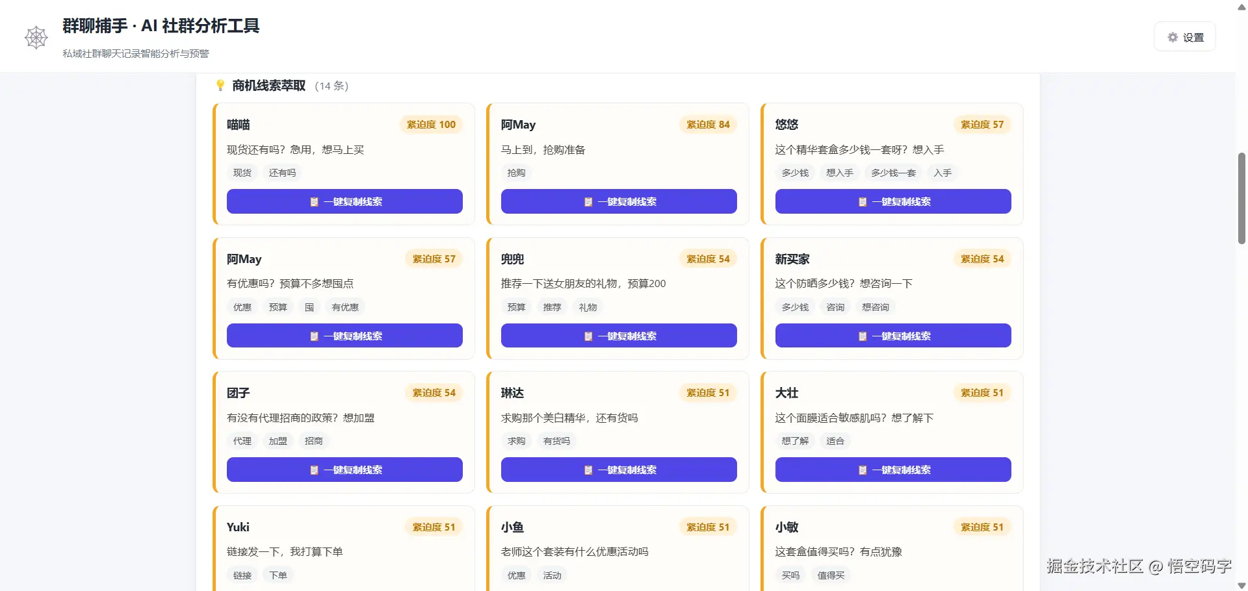The height and width of the screenshot is (591, 1248).
Task: Click the 想入手 tag
Action: (x=840, y=173)
